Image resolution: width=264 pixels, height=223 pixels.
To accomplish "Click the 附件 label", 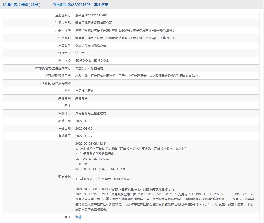I will (x=68, y=91).
